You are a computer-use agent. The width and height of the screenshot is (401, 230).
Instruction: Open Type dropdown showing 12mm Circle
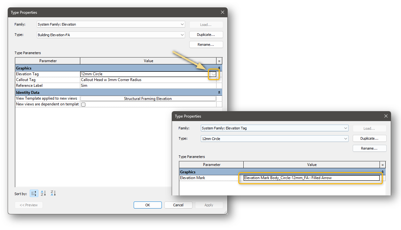point(275,139)
